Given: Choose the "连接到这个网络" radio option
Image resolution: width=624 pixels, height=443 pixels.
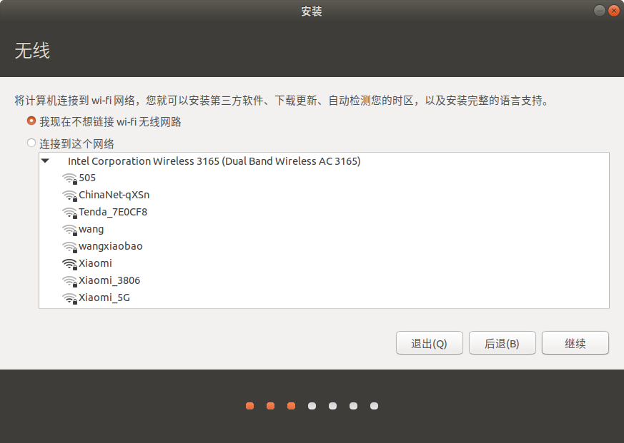Looking at the screenshot, I should click(31, 143).
